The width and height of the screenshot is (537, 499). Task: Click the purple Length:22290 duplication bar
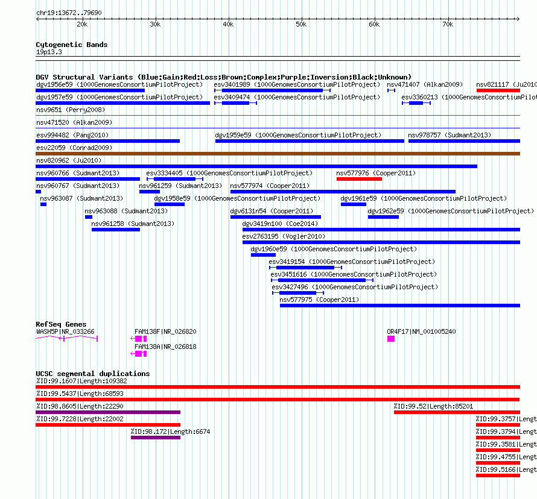click(108, 412)
